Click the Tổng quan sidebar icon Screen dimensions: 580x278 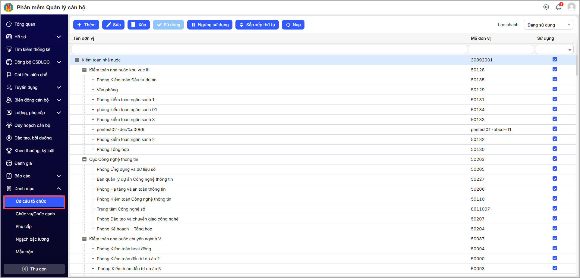point(9,24)
